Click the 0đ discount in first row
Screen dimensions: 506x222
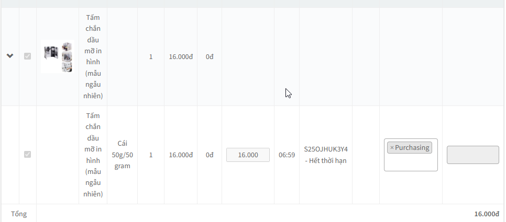point(210,57)
